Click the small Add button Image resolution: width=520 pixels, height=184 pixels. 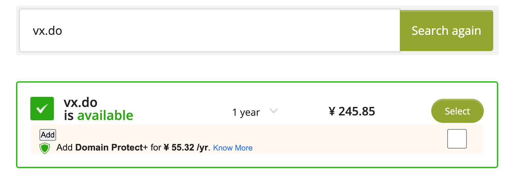[48, 135]
